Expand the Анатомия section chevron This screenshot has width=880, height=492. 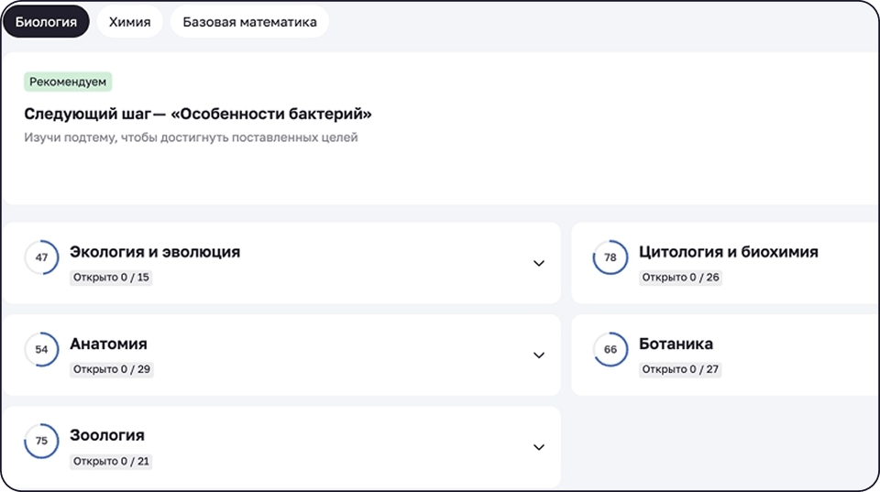point(539,355)
